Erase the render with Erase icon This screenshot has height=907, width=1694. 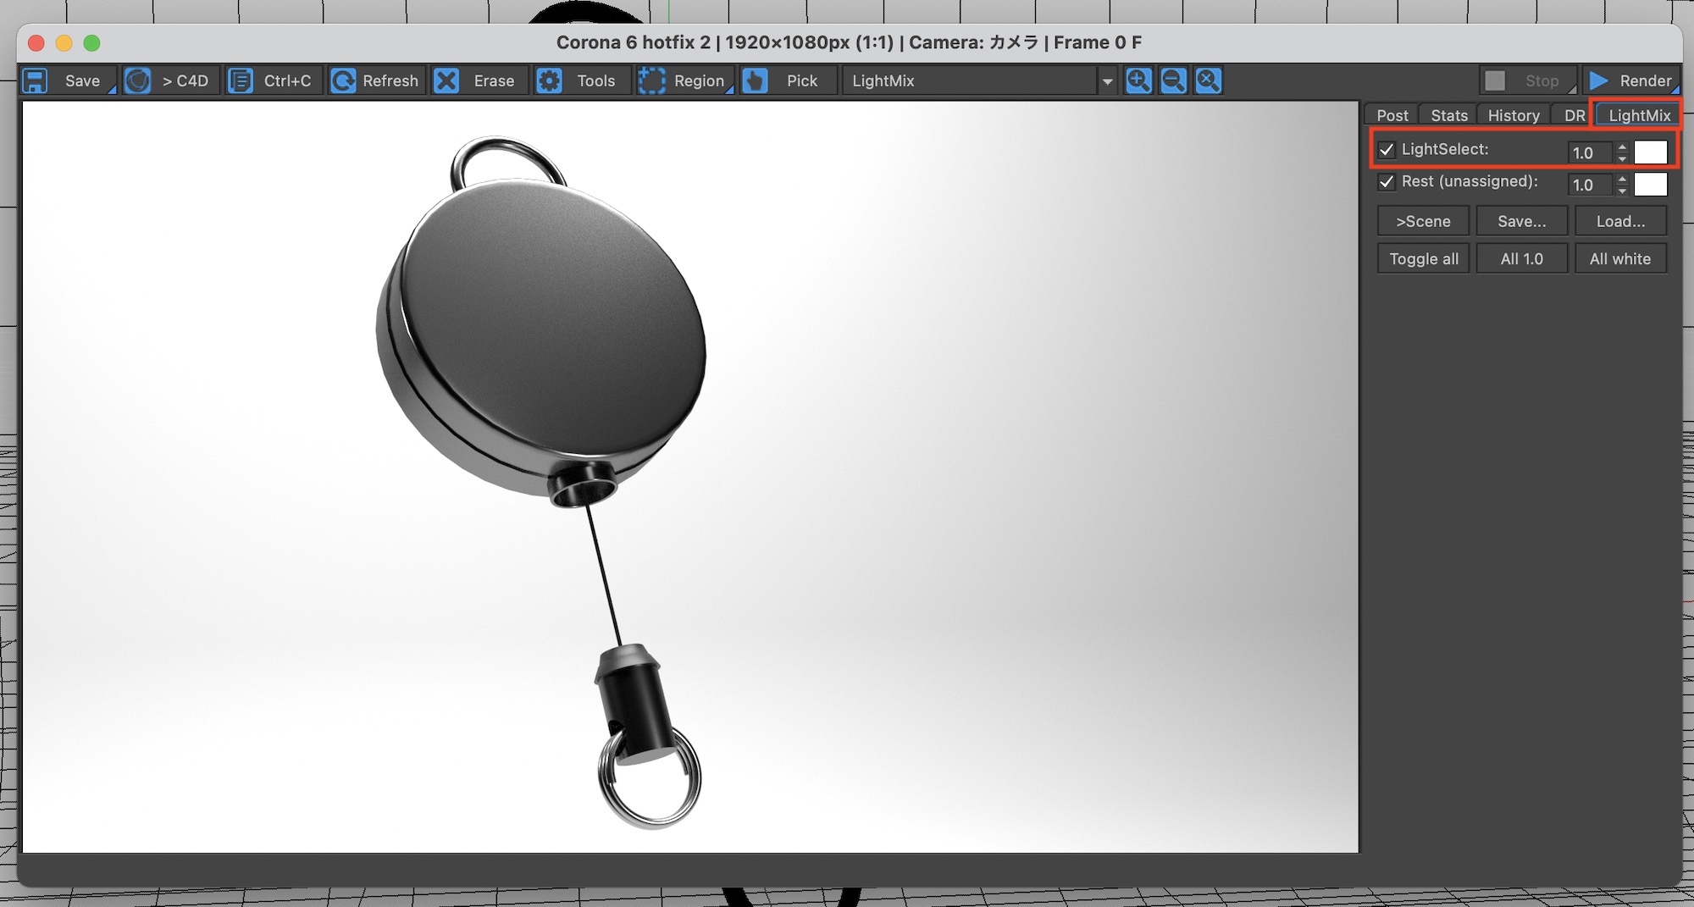[x=446, y=81]
